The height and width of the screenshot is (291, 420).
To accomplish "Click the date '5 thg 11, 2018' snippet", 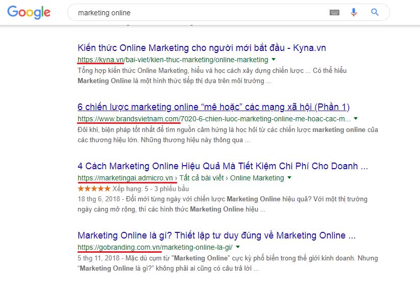I will tap(98, 258).
